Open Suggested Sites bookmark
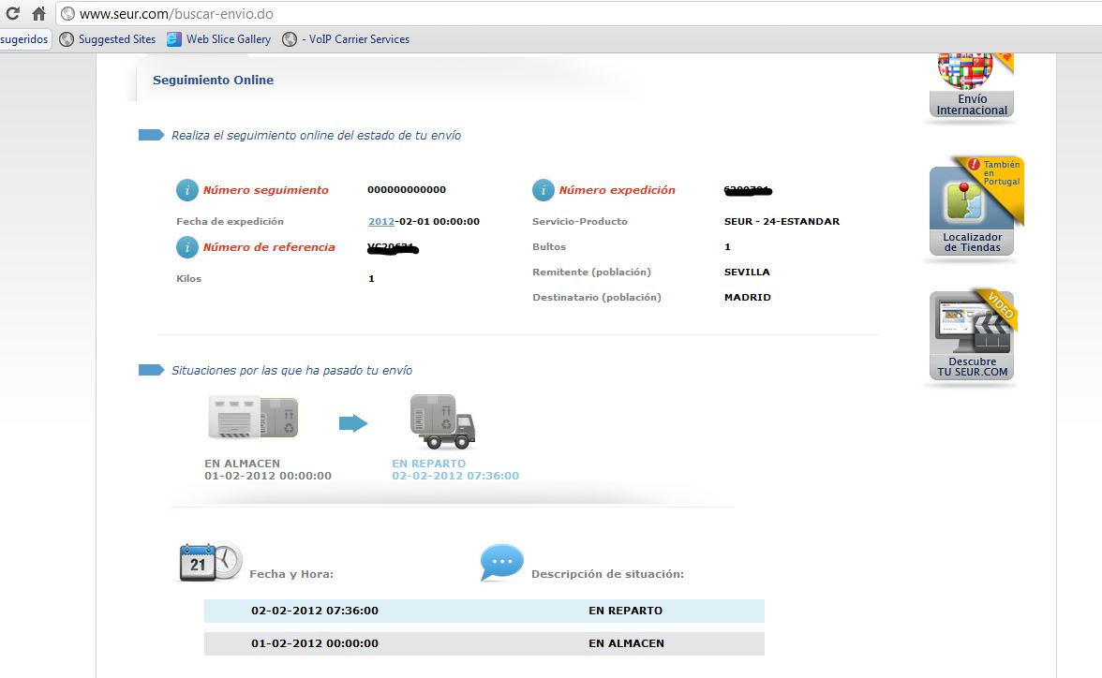Screen dimensions: 1102x678 [108, 39]
